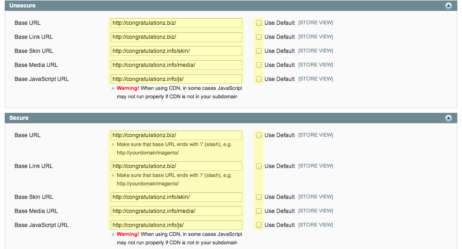The height and width of the screenshot is (249, 462).
Task: Focus the Unsecure Base Link URL field
Action: point(176,37)
